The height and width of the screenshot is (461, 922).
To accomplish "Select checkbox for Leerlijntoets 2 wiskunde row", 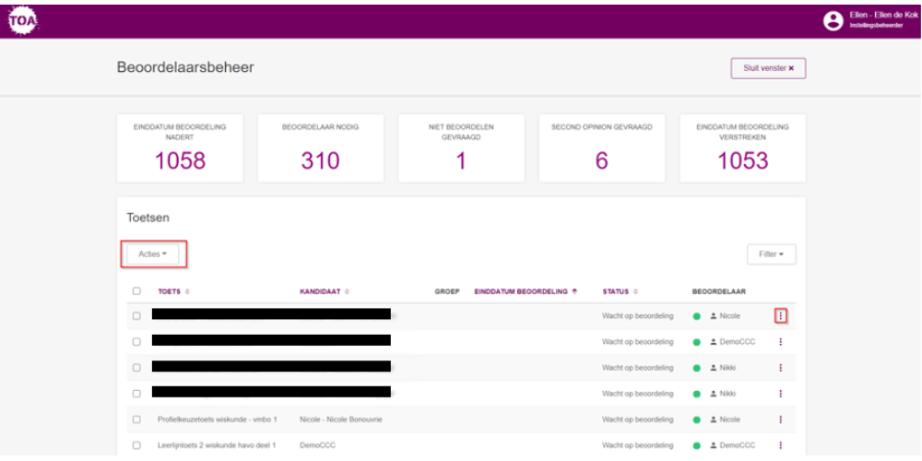I will click(x=136, y=445).
